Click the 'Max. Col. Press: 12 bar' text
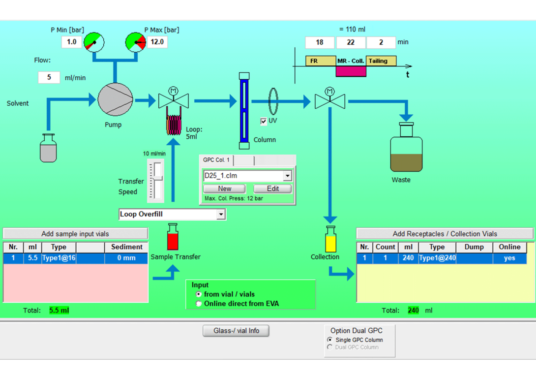 (234, 198)
